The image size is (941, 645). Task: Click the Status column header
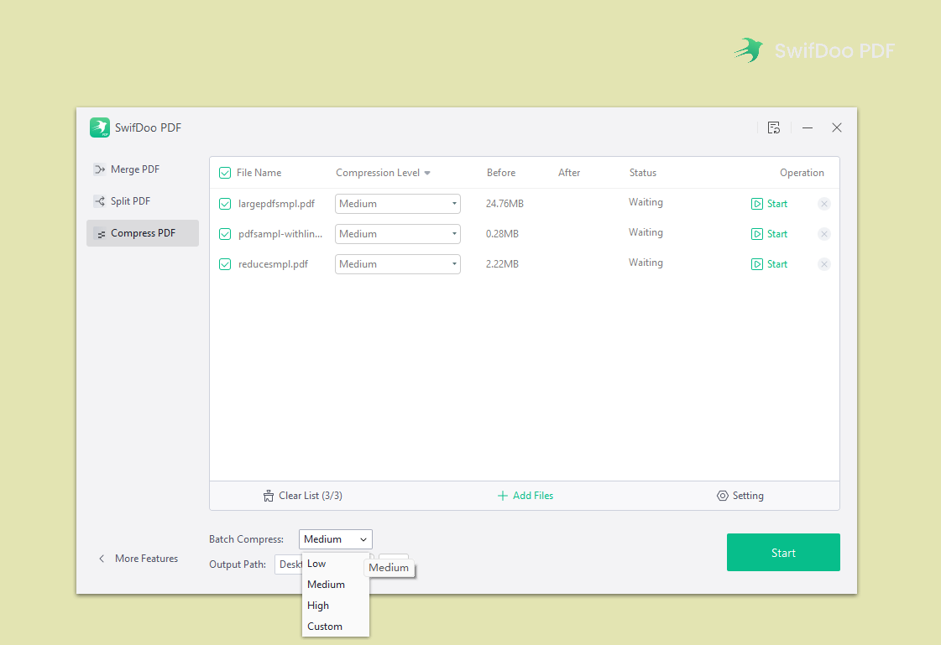click(x=643, y=173)
